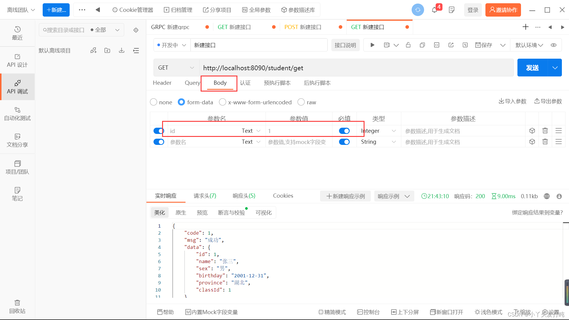Toggle enable switch for empty parameter row
Screen dimensions: 569x320
tap(159, 142)
